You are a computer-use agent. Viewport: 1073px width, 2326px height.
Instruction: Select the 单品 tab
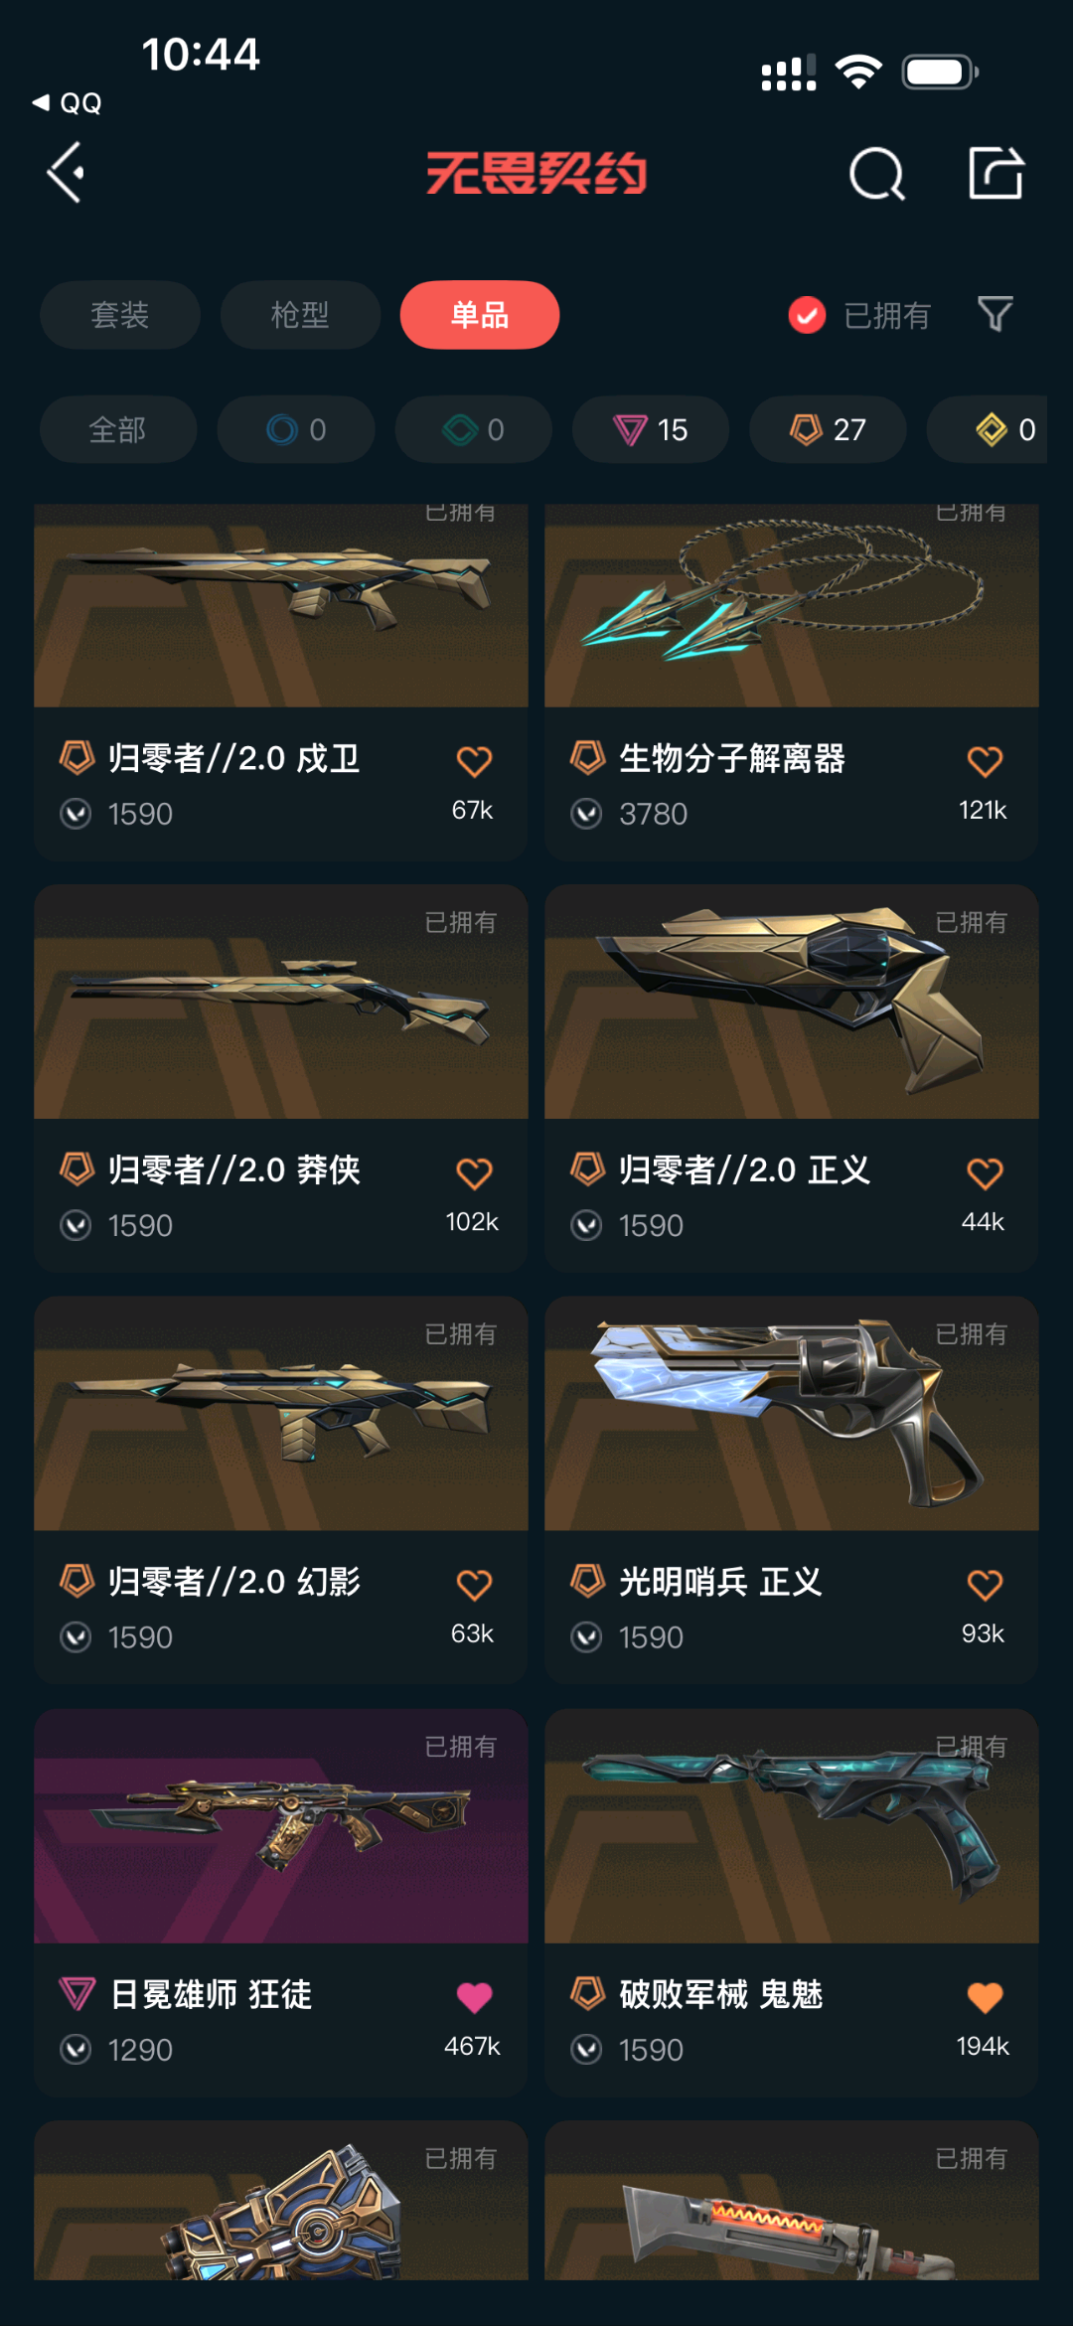(480, 315)
